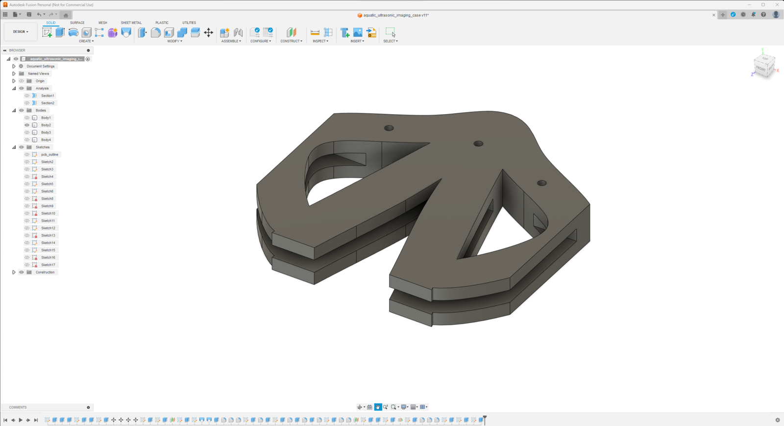The image size is (784, 426).
Task: Select the Extrude tool in Create group
Action: (x=60, y=32)
